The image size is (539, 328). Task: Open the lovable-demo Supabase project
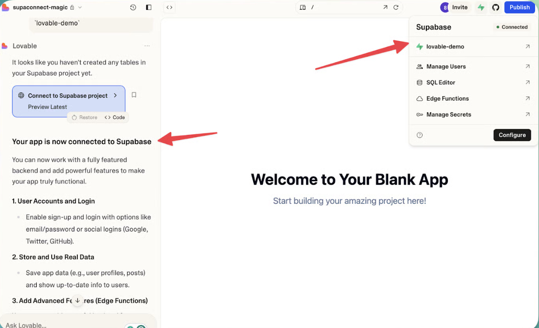[445, 47]
